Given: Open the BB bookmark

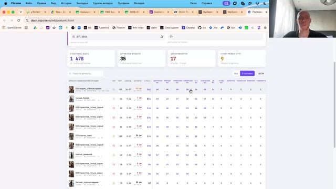Looking at the screenshot, I should pos(88,28).
